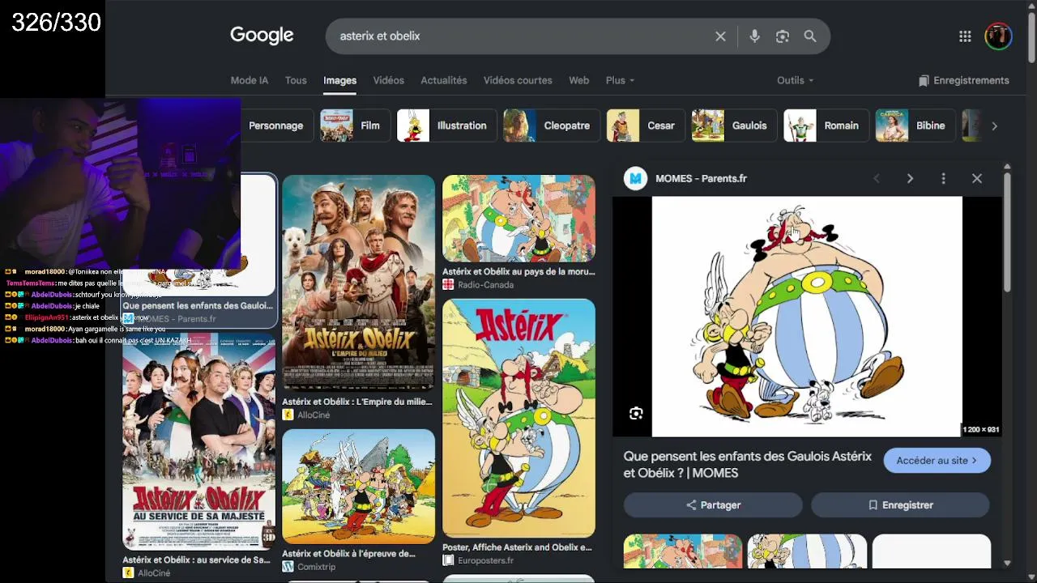Select the Images tab
The width and height of the screenshot is (1037, 583).
tap(340, 80)
